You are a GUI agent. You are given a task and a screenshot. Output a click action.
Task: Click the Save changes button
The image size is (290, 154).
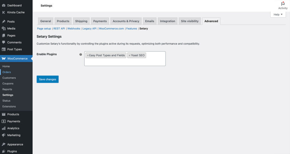pos(47,79)
